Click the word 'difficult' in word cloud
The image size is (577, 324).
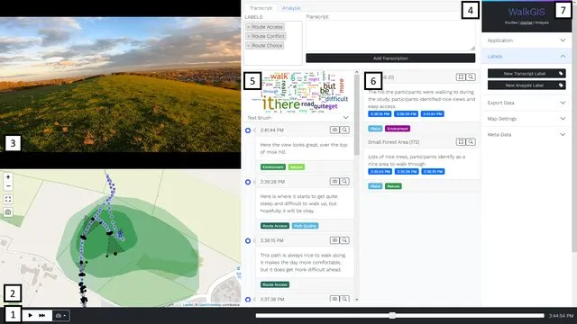[336, 99]
